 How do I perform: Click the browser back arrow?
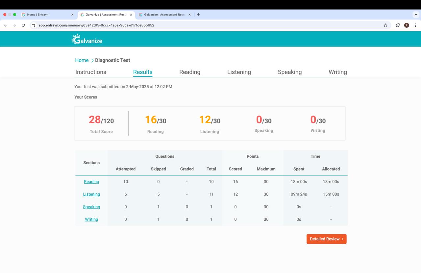6,25
